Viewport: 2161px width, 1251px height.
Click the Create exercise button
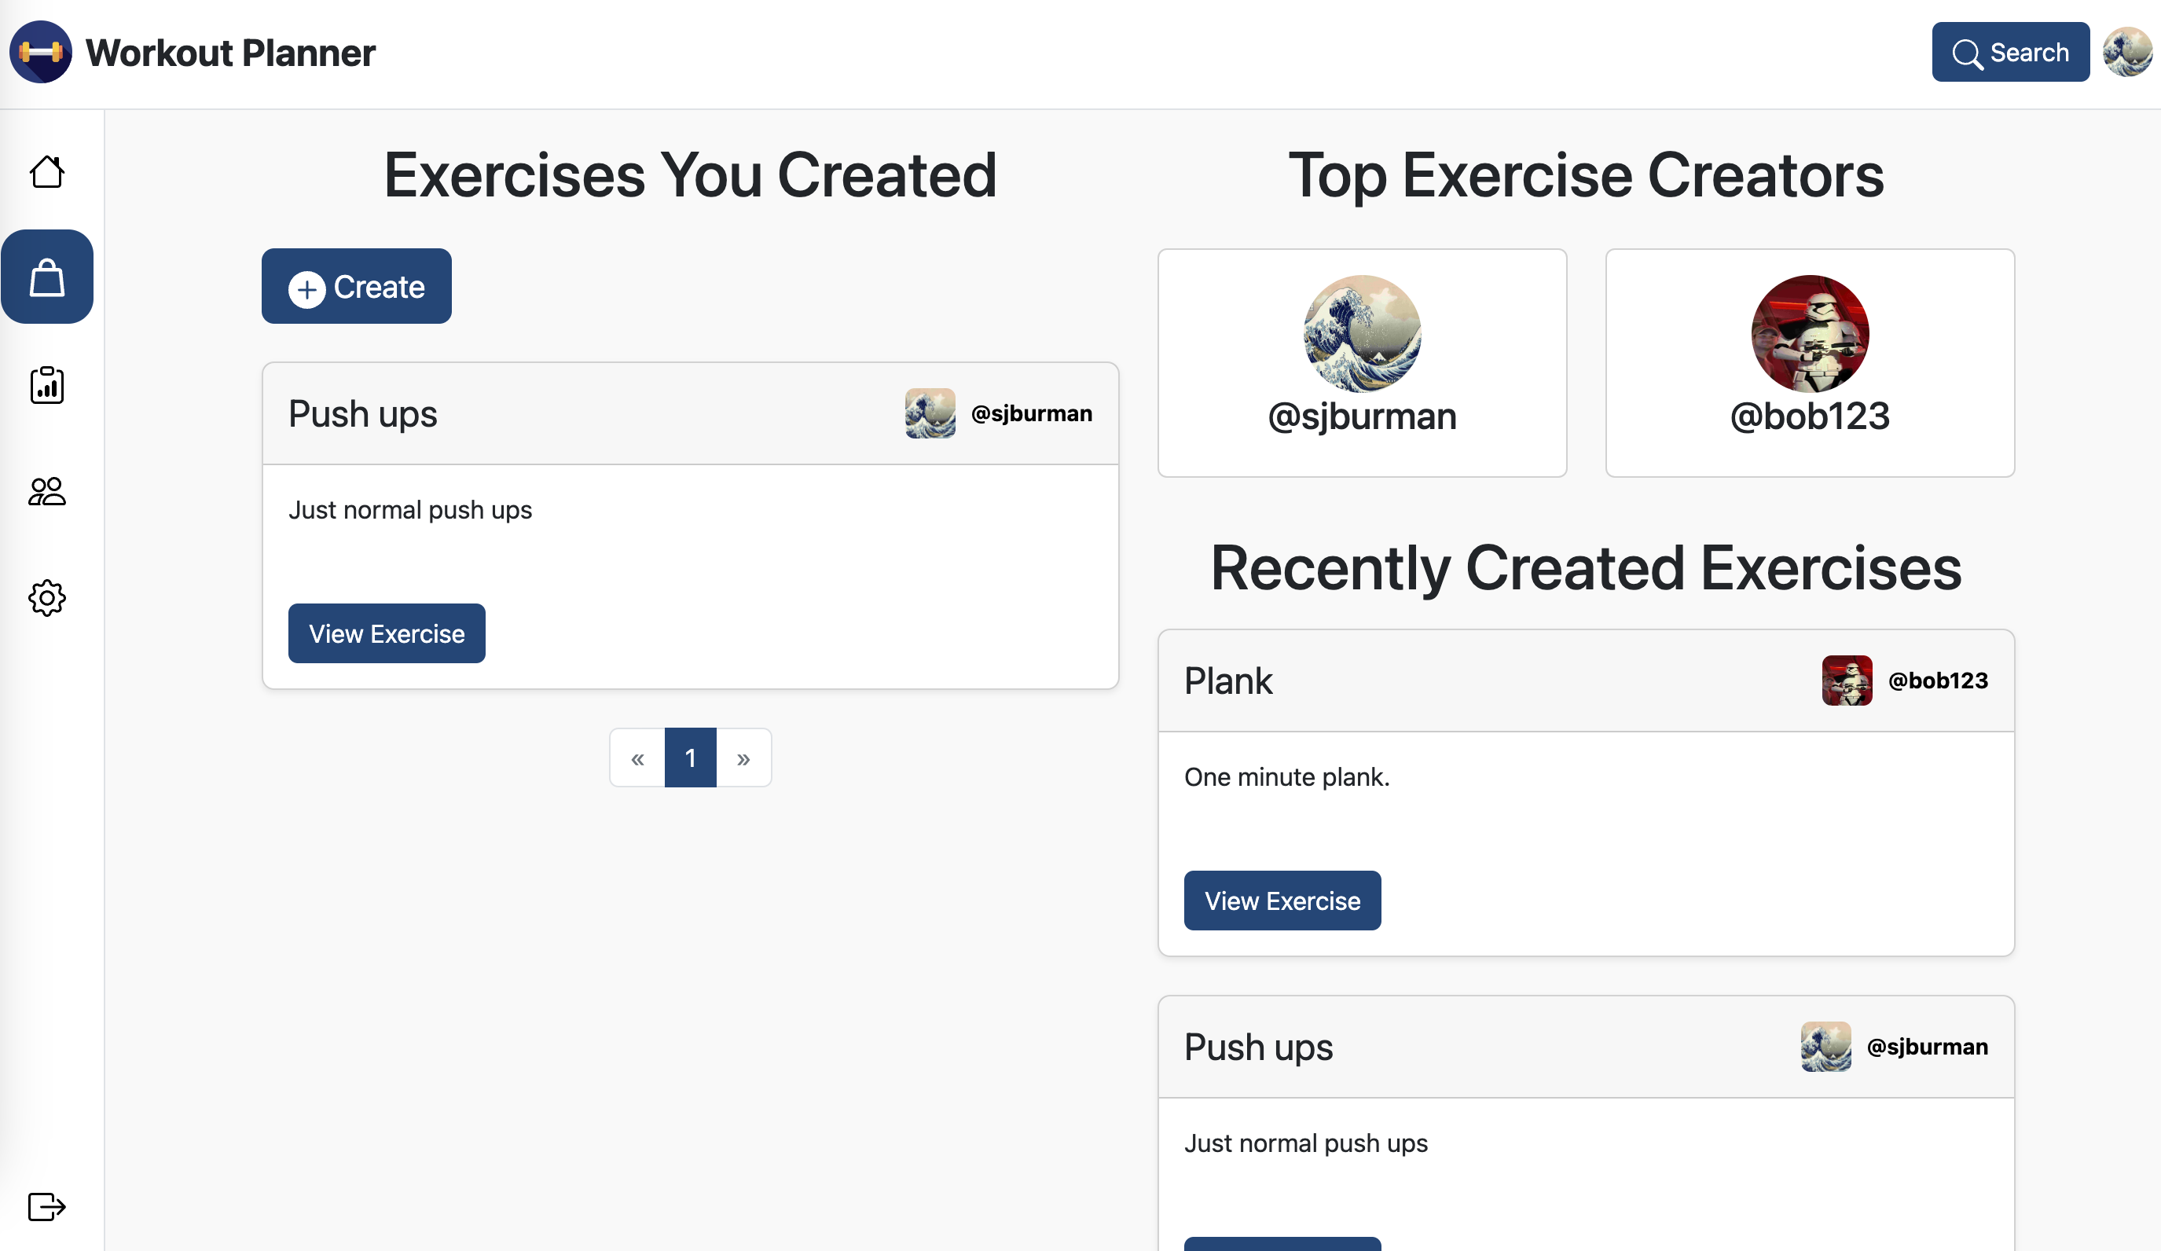(x=357, y=286)
